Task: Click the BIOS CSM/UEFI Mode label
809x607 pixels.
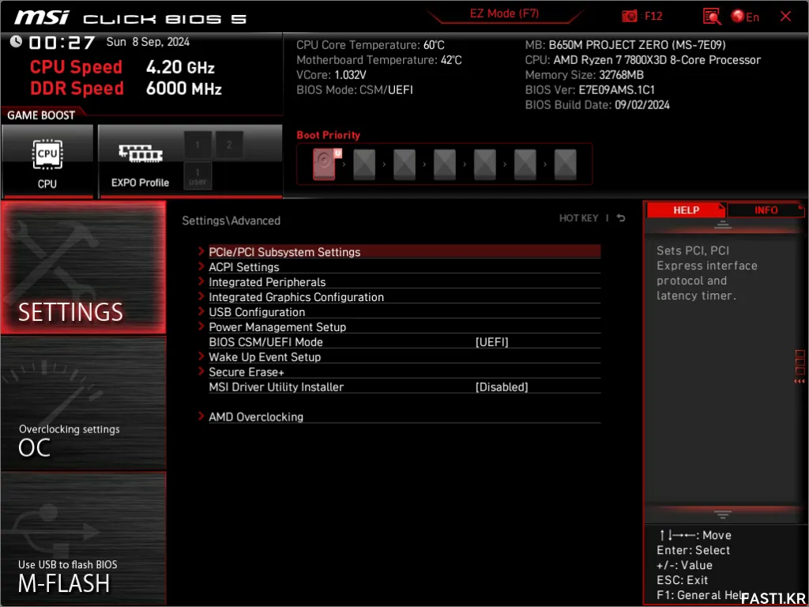Action: pos(265,342)
